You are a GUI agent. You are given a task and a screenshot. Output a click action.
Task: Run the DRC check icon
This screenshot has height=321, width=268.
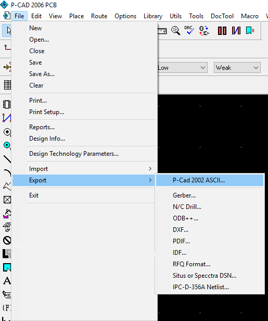click(189, 30)
